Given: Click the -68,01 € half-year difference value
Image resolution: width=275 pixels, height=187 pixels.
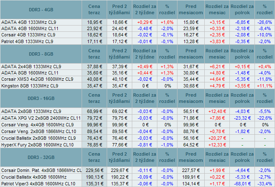Looking at the screenshot, I should [242, 184].
